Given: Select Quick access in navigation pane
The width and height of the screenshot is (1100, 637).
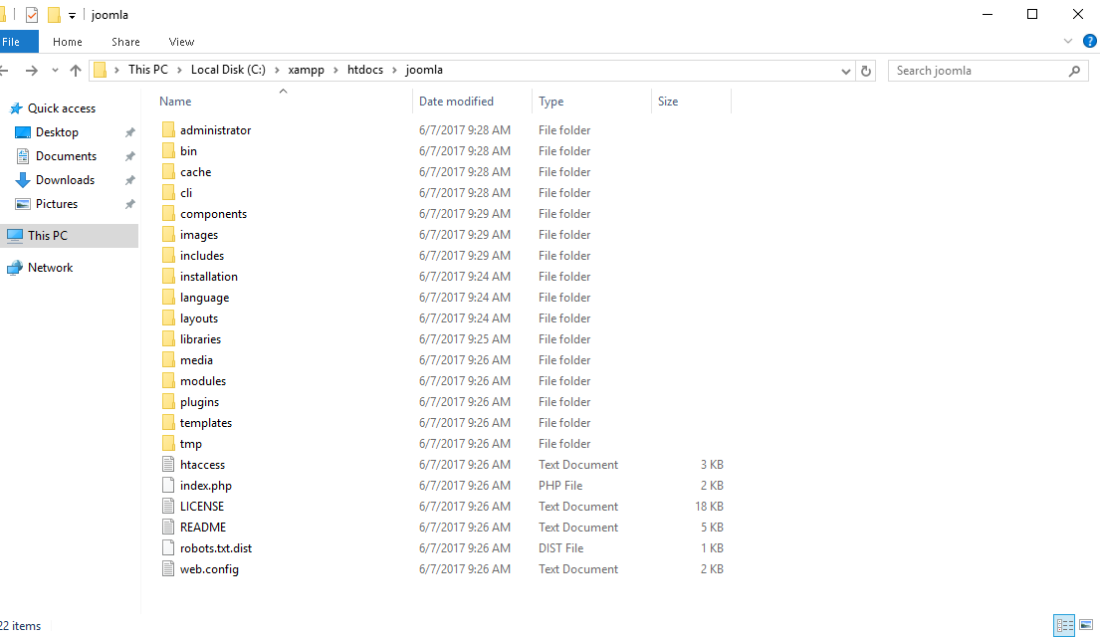Looking at the screenshot, I should click(61, 108).
